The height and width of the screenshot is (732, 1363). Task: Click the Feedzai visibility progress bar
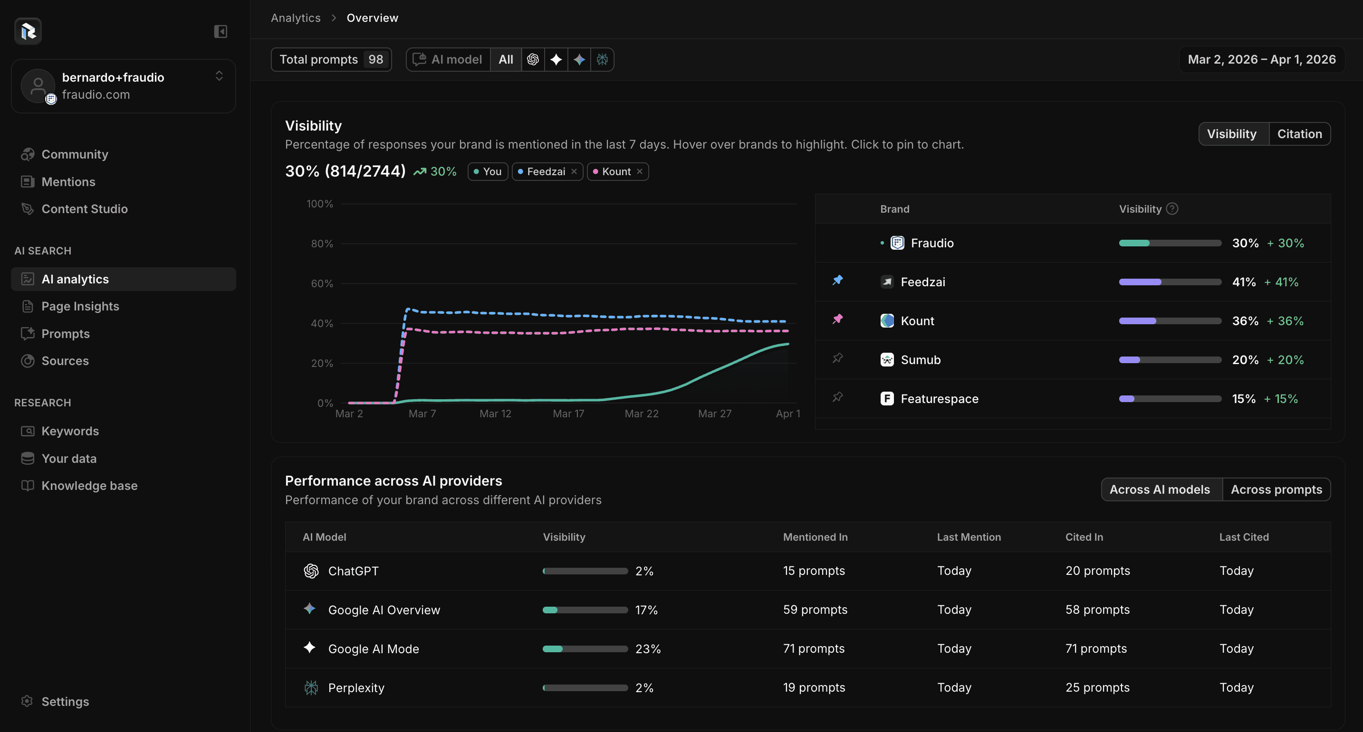click(1170, 282)
